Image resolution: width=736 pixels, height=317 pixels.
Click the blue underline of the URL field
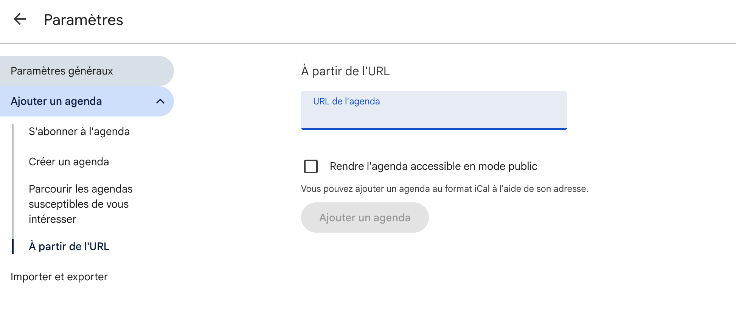tap(434, 129)
